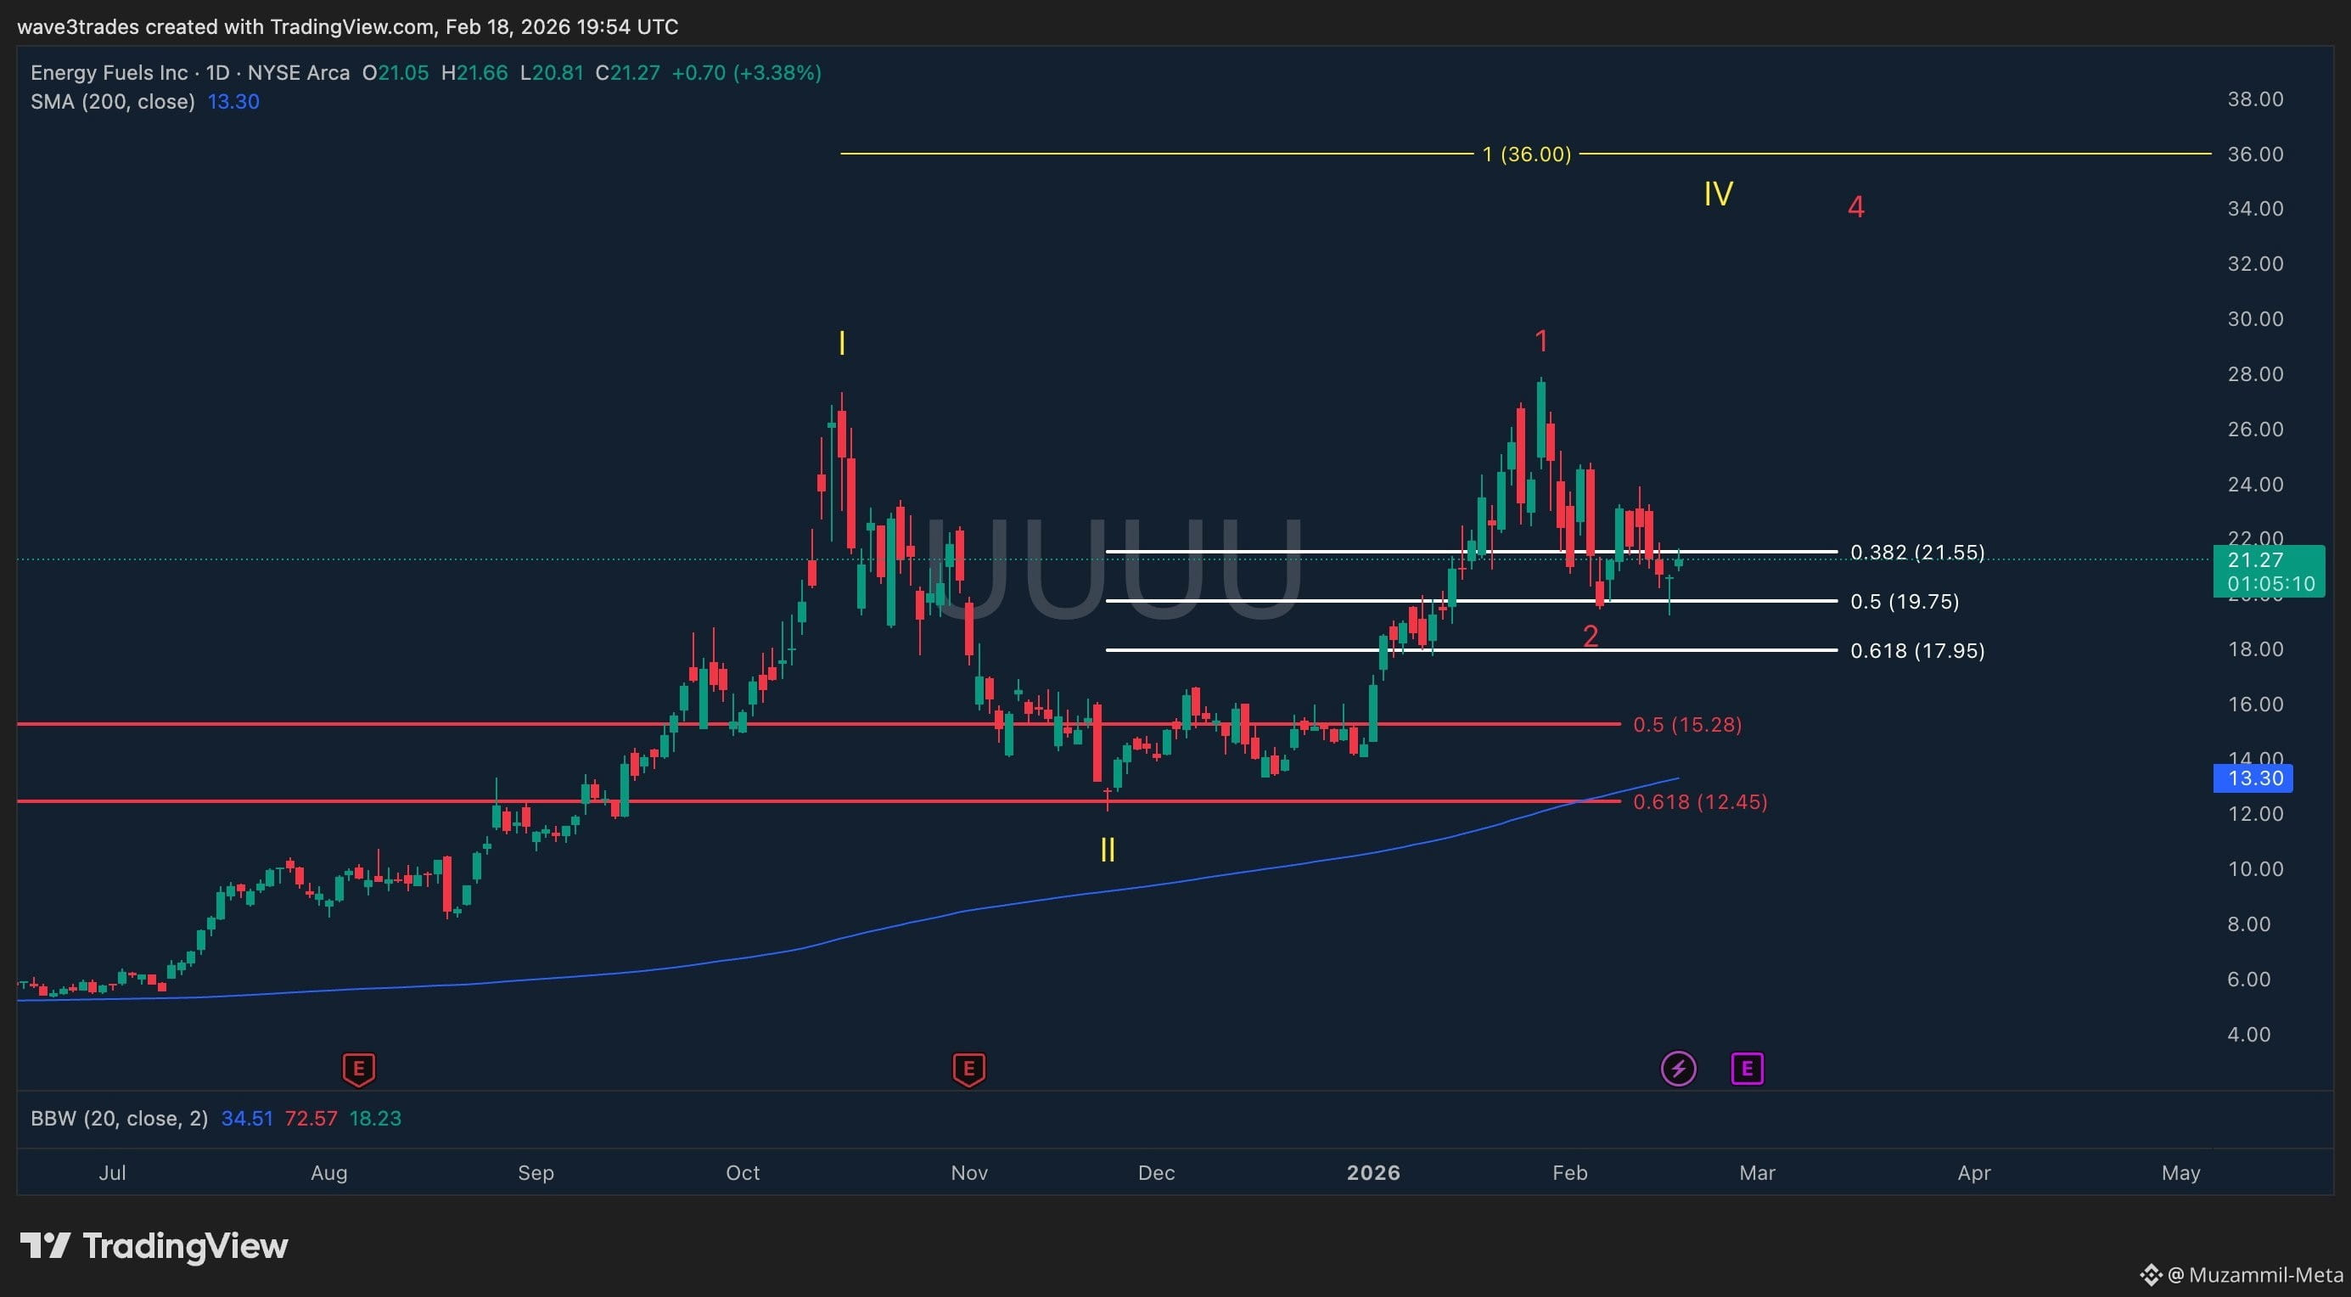Screen dimensions: 2351x1297
Task: Open the purple lightning bolt event marker
Action: click(1678, 1069)
